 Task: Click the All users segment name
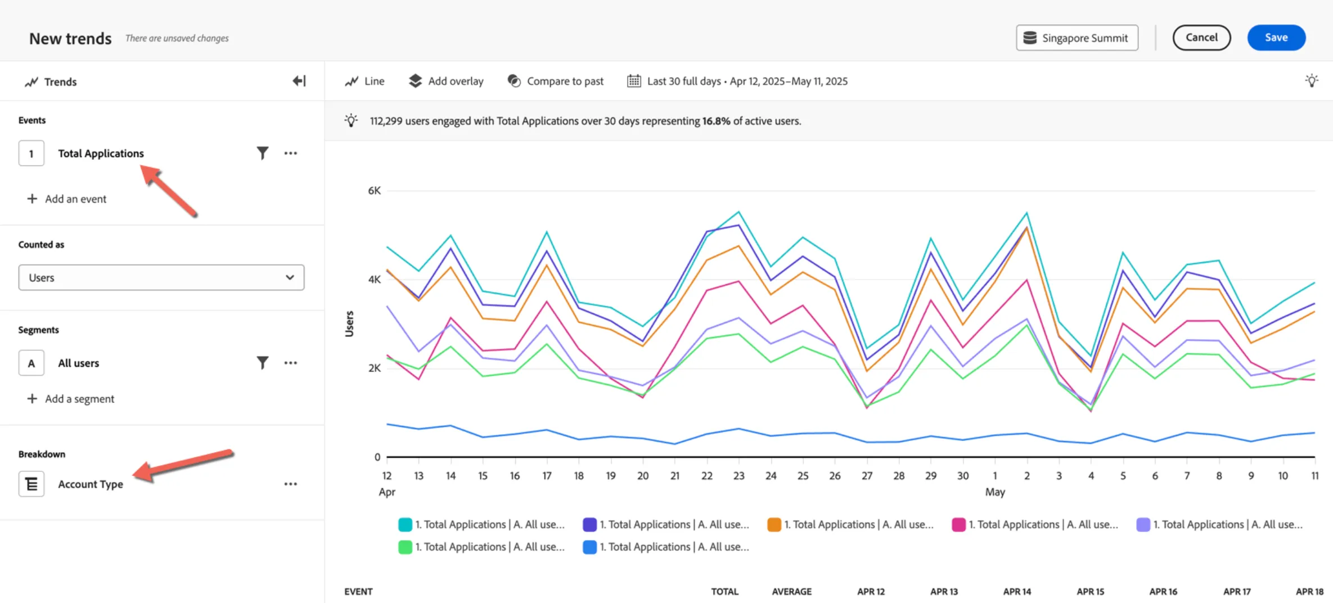click(78, 363)
